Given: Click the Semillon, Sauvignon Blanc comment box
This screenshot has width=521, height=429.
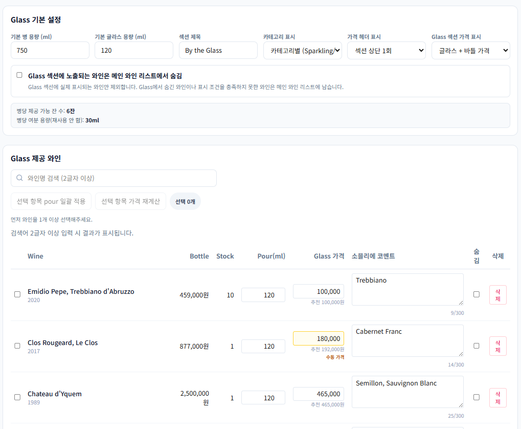Looking at the screenshot, I should [x=407, y=392].
